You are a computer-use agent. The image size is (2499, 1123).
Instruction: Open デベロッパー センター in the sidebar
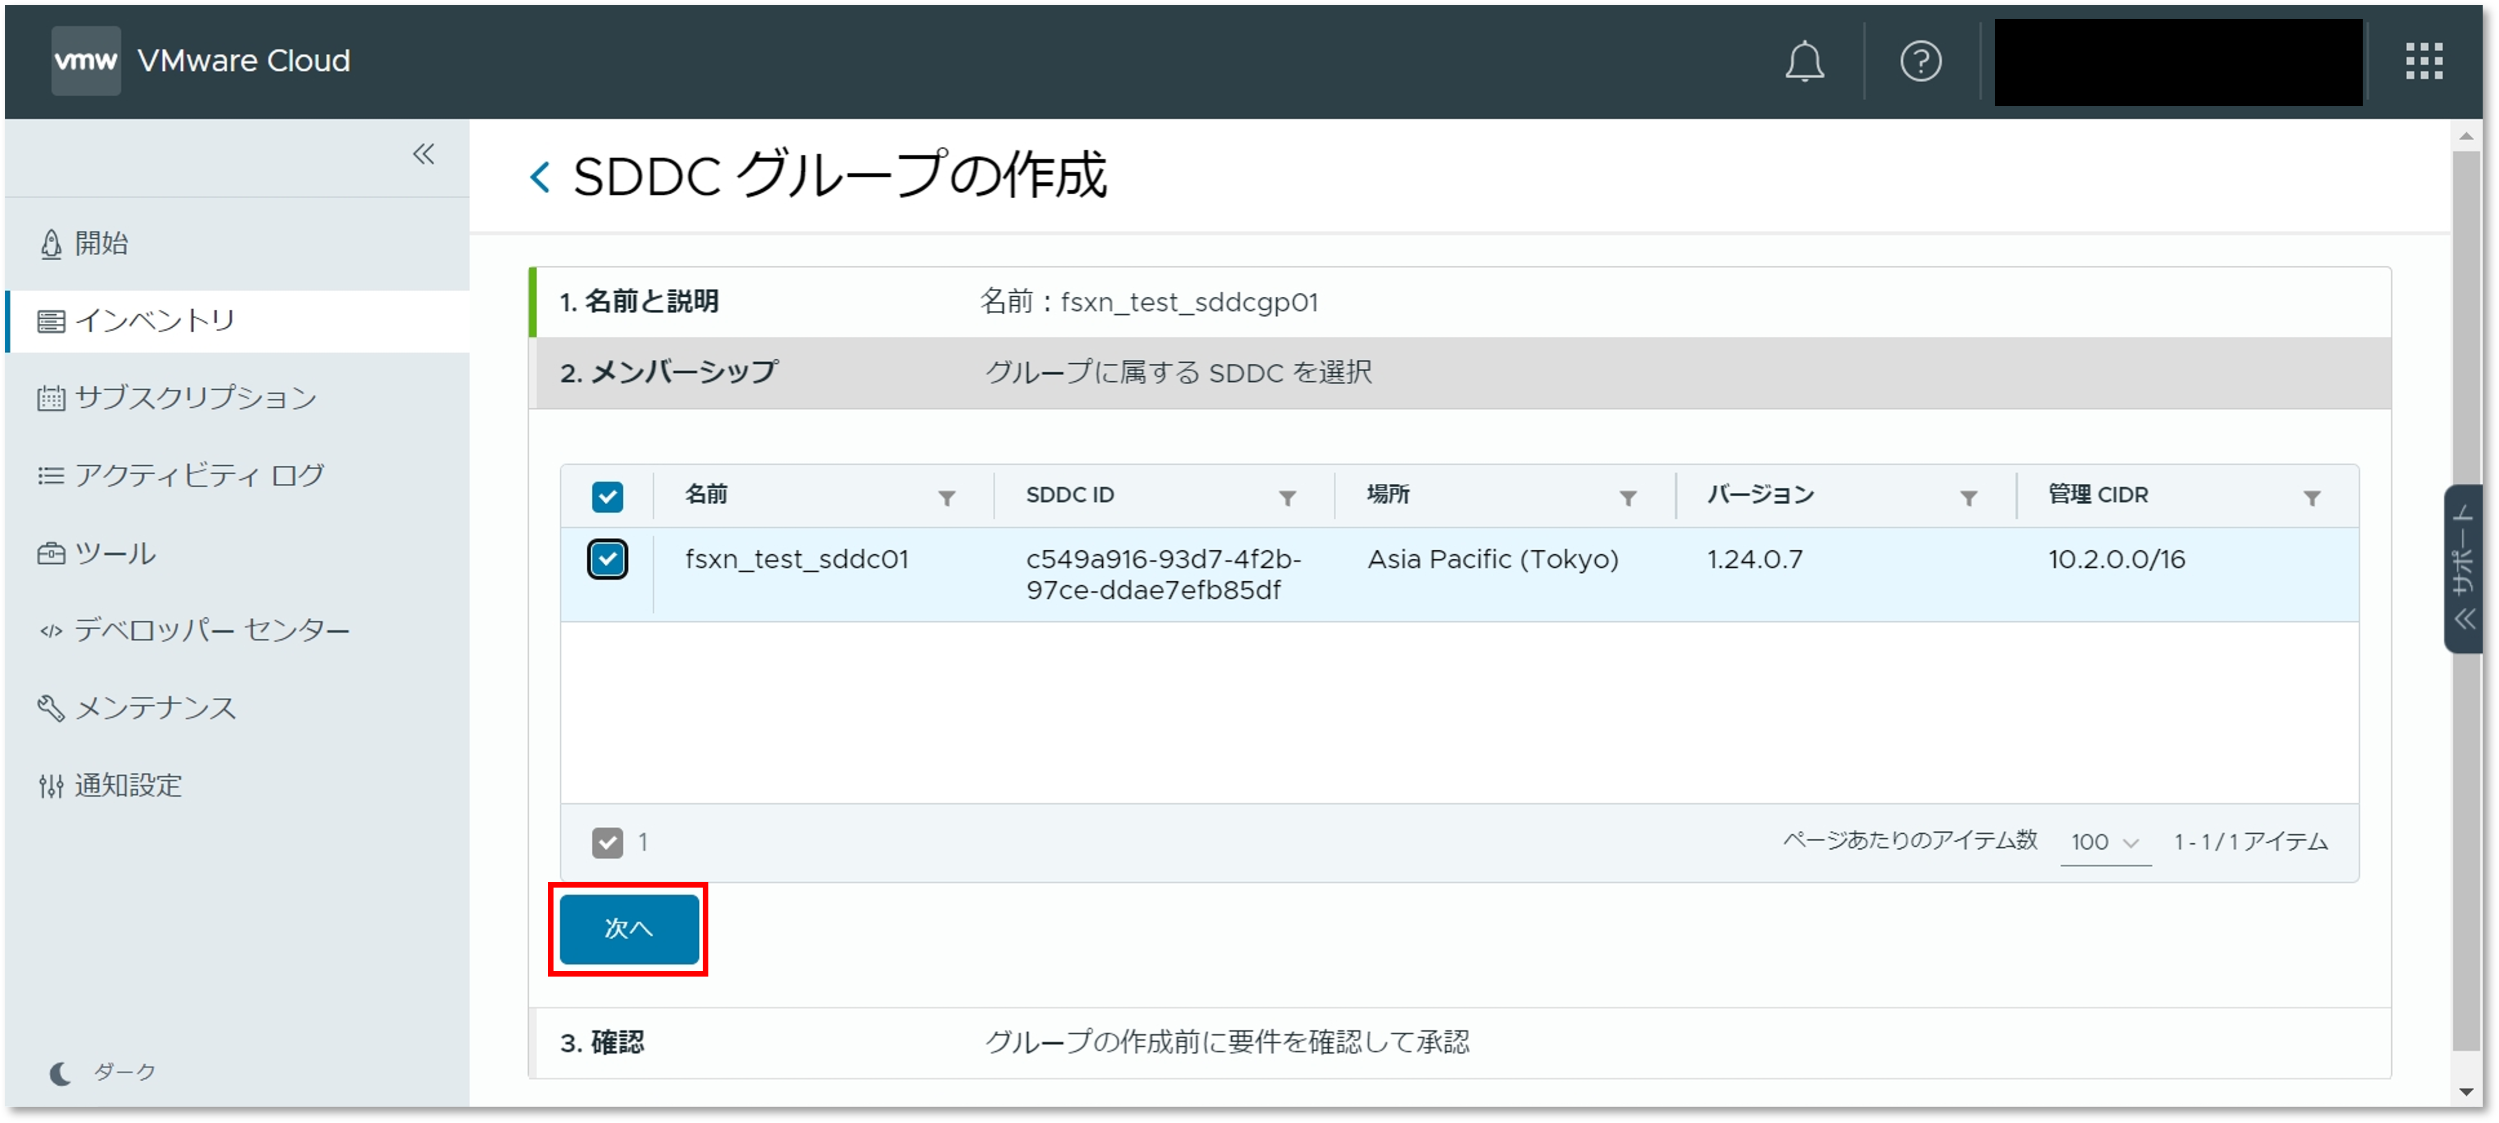[x=238, y=631]
